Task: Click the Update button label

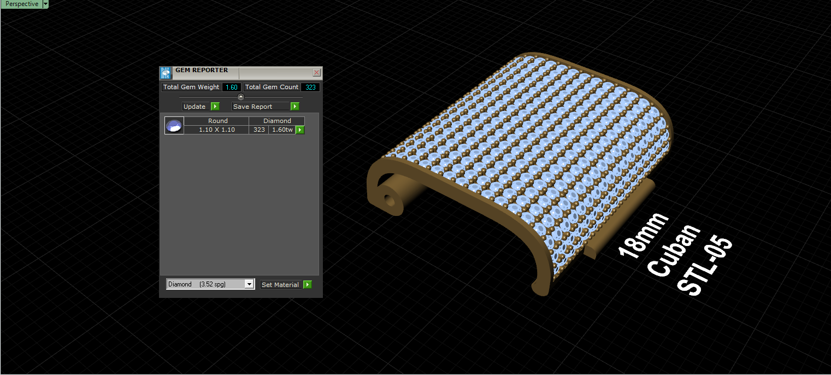Action: coord(195,107)
